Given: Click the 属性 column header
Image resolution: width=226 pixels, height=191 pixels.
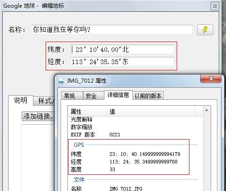Looking at the screenshot, I should (87, 112).
